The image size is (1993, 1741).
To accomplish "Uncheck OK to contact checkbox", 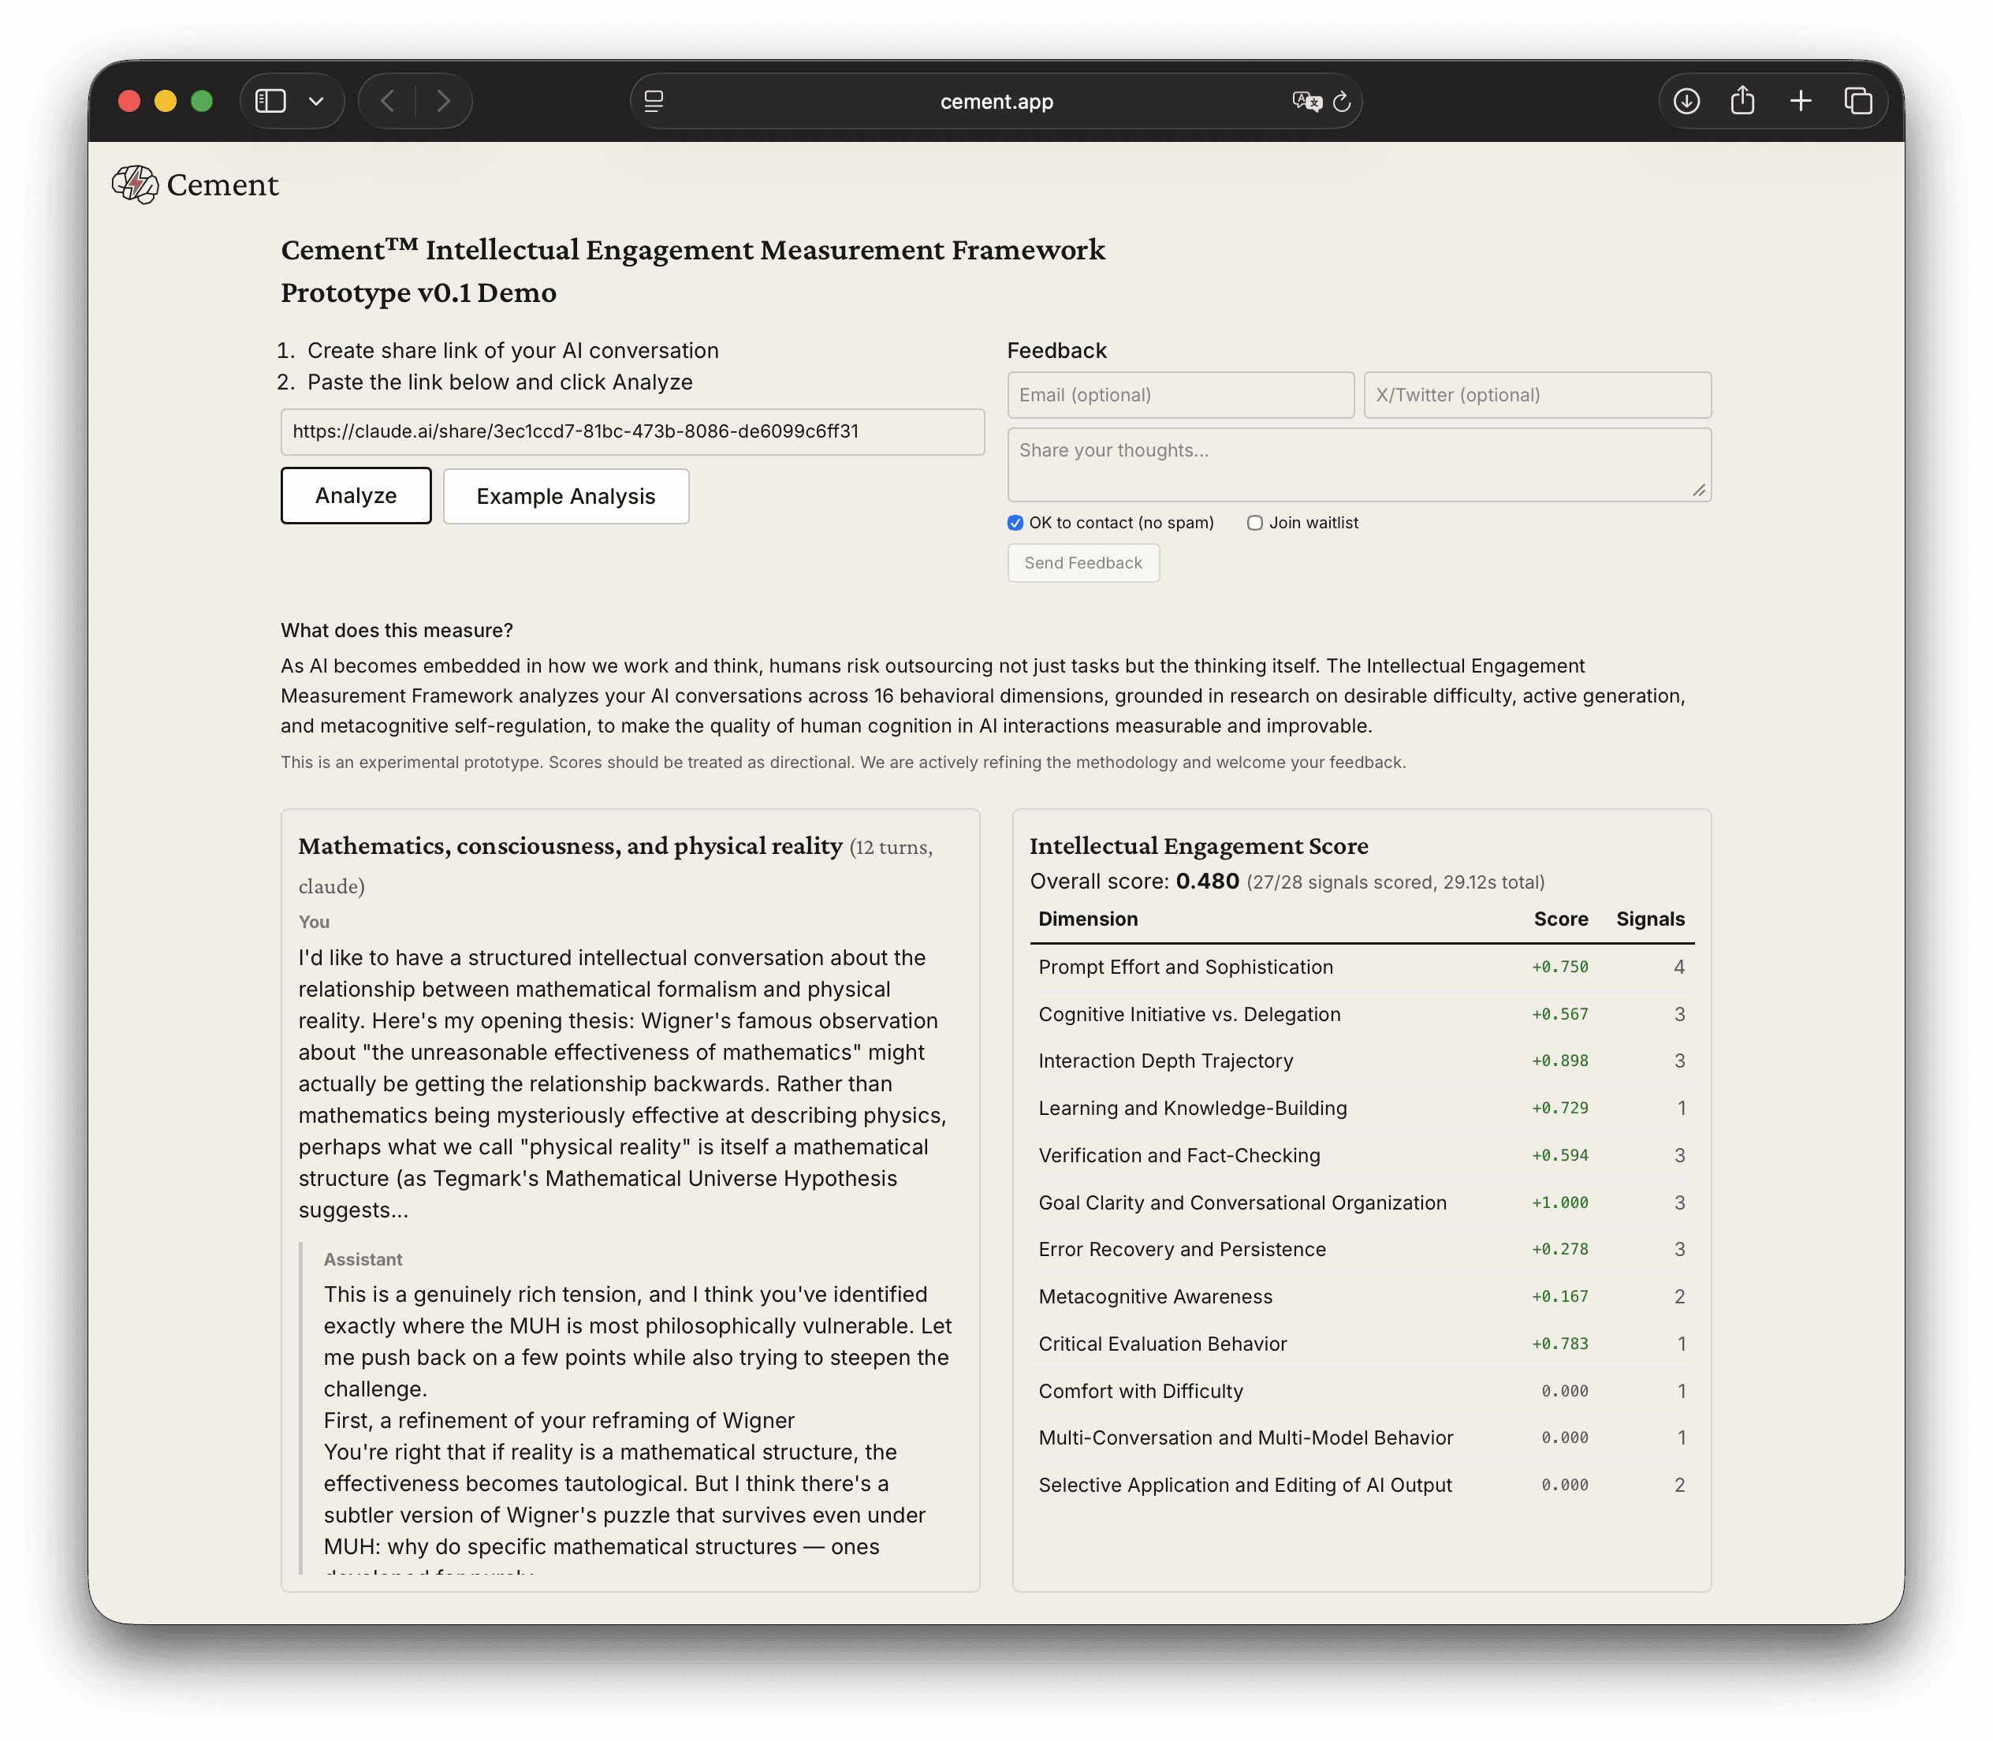I will (1015, 523).
